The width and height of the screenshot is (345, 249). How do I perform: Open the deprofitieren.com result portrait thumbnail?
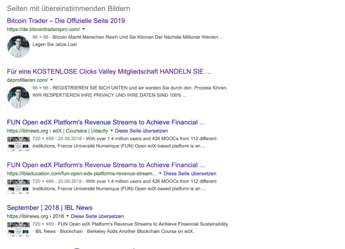click(x=18, y=97)
